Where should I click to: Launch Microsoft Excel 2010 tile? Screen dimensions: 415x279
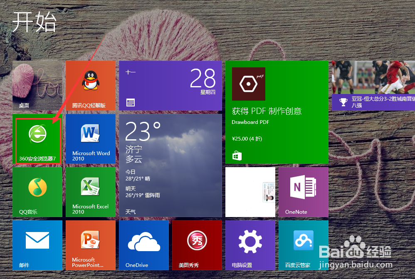(x=91, y=192)
